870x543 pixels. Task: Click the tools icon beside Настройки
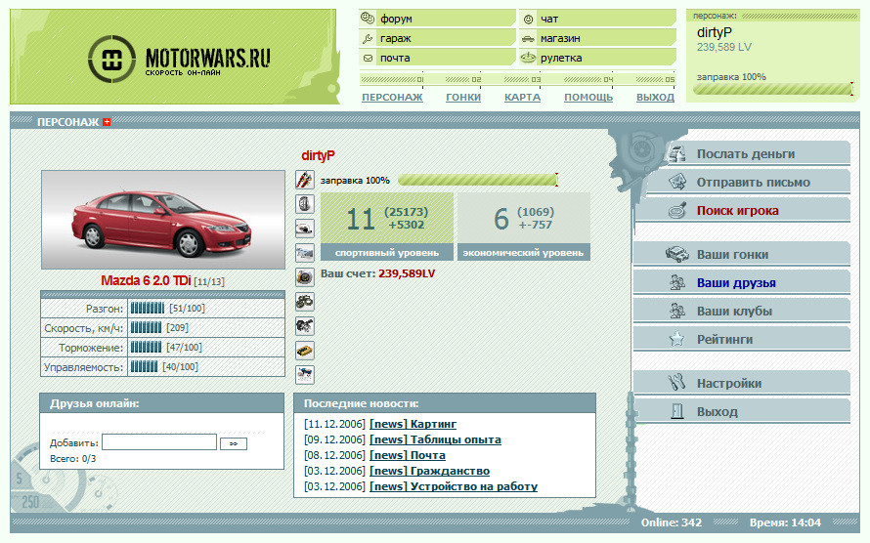coord(676,383)
